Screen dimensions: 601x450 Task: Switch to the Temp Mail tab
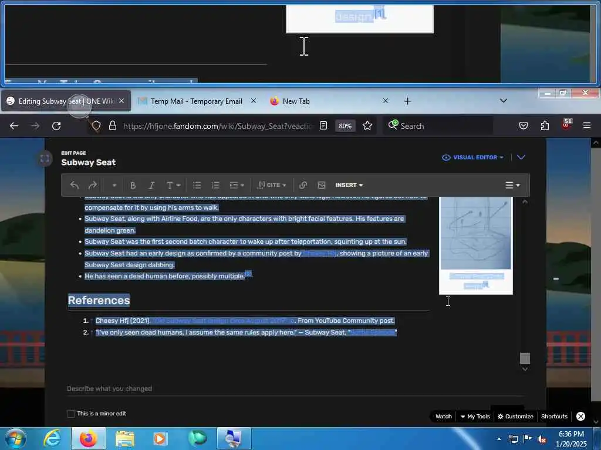[196, 101]
